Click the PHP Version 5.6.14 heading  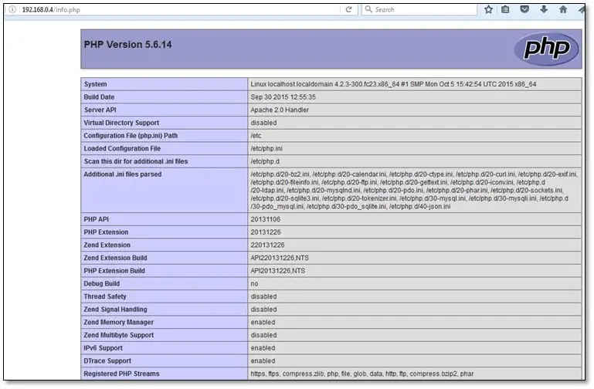[127, 45]
